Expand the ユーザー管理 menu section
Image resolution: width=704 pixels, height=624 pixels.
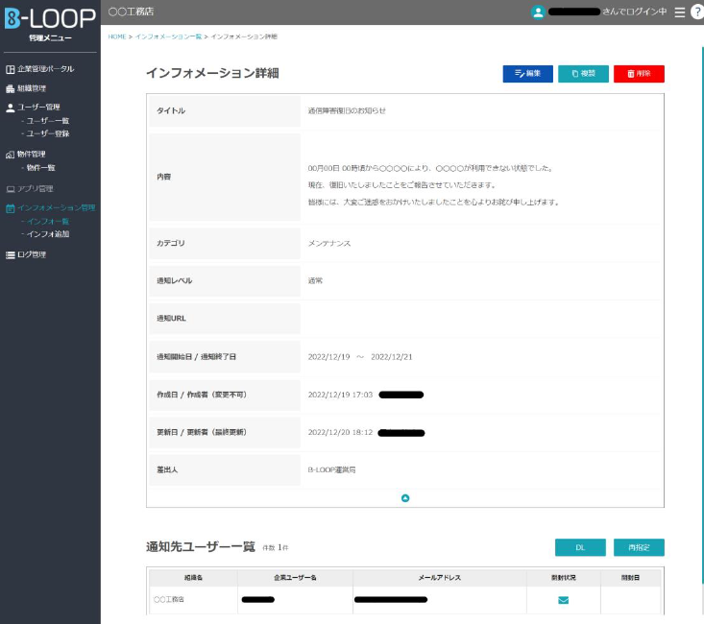click(38, 107)
